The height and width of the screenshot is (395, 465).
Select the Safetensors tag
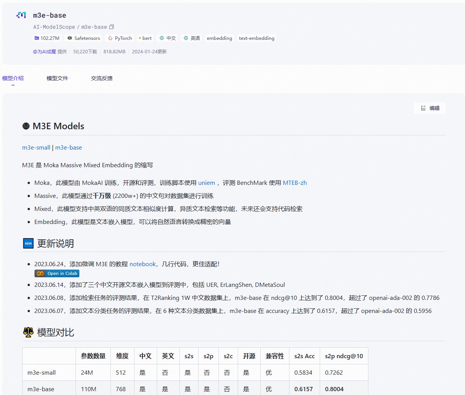(84, 38)
